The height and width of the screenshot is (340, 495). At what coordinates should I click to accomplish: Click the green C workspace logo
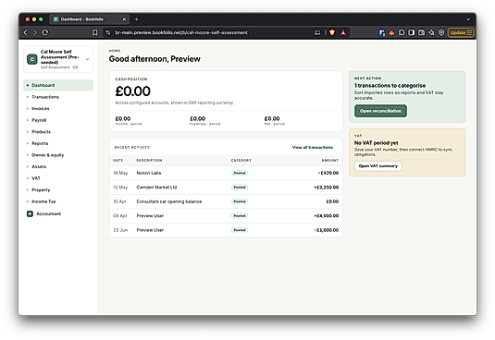31,59
